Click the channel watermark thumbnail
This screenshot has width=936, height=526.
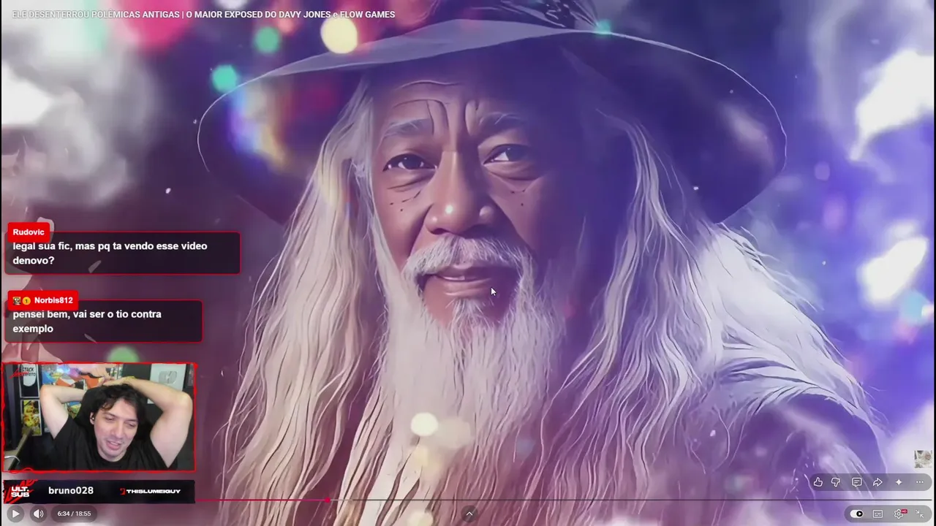pyautogui.click(x=923, y=459)
